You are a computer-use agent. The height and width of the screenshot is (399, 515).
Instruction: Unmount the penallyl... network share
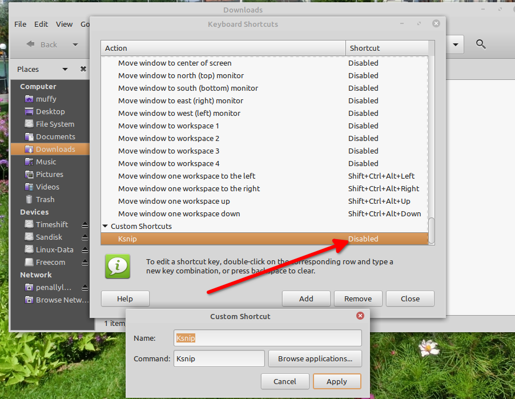coord(85,288)
